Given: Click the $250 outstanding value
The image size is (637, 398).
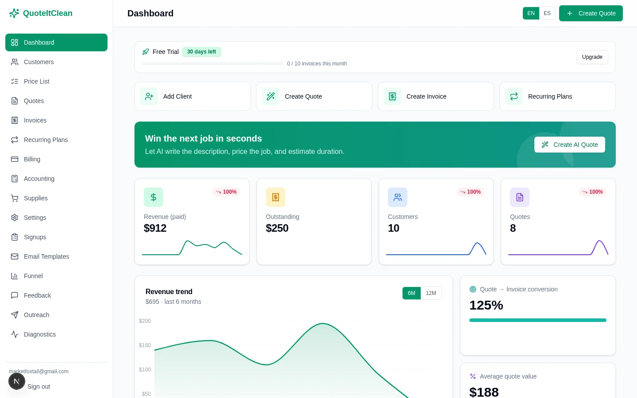Looking at the screenshot, I should click(277, 228).
